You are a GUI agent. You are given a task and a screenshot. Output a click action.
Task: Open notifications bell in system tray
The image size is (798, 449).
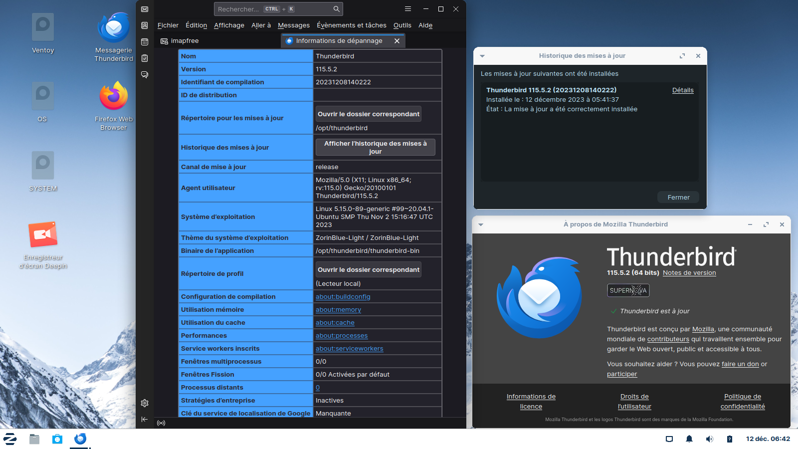(689, 439)
